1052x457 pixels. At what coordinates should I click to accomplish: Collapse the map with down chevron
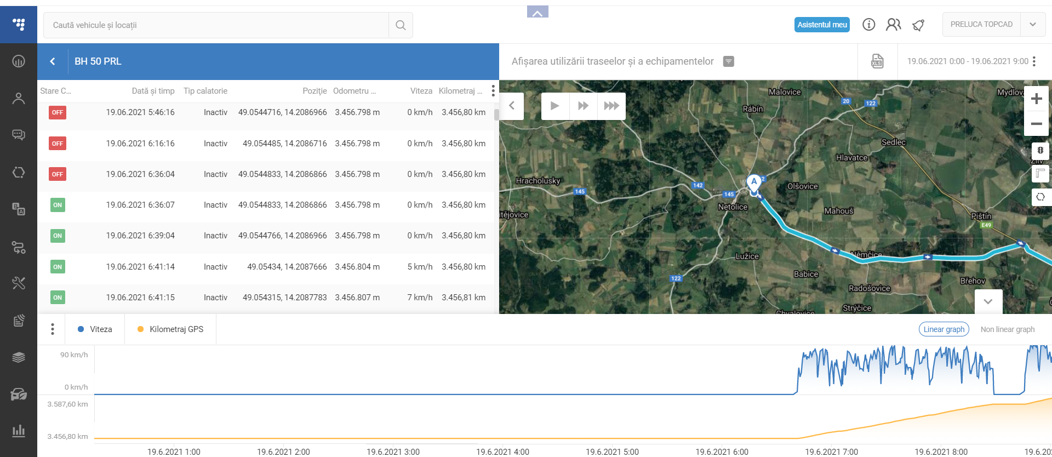(988, 301)
